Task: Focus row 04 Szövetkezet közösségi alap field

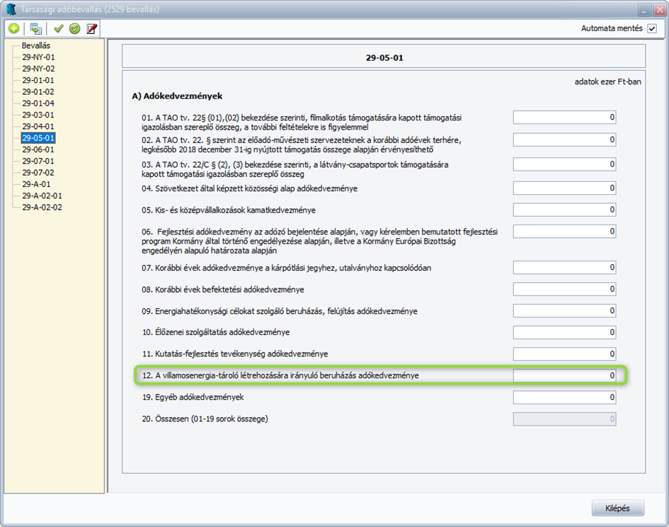Action: pyautogui.click(x=564, y=188)
